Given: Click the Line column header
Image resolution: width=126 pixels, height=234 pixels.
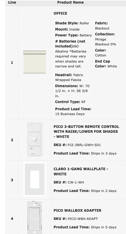Looking at the screenshot, I should [12, 2].
